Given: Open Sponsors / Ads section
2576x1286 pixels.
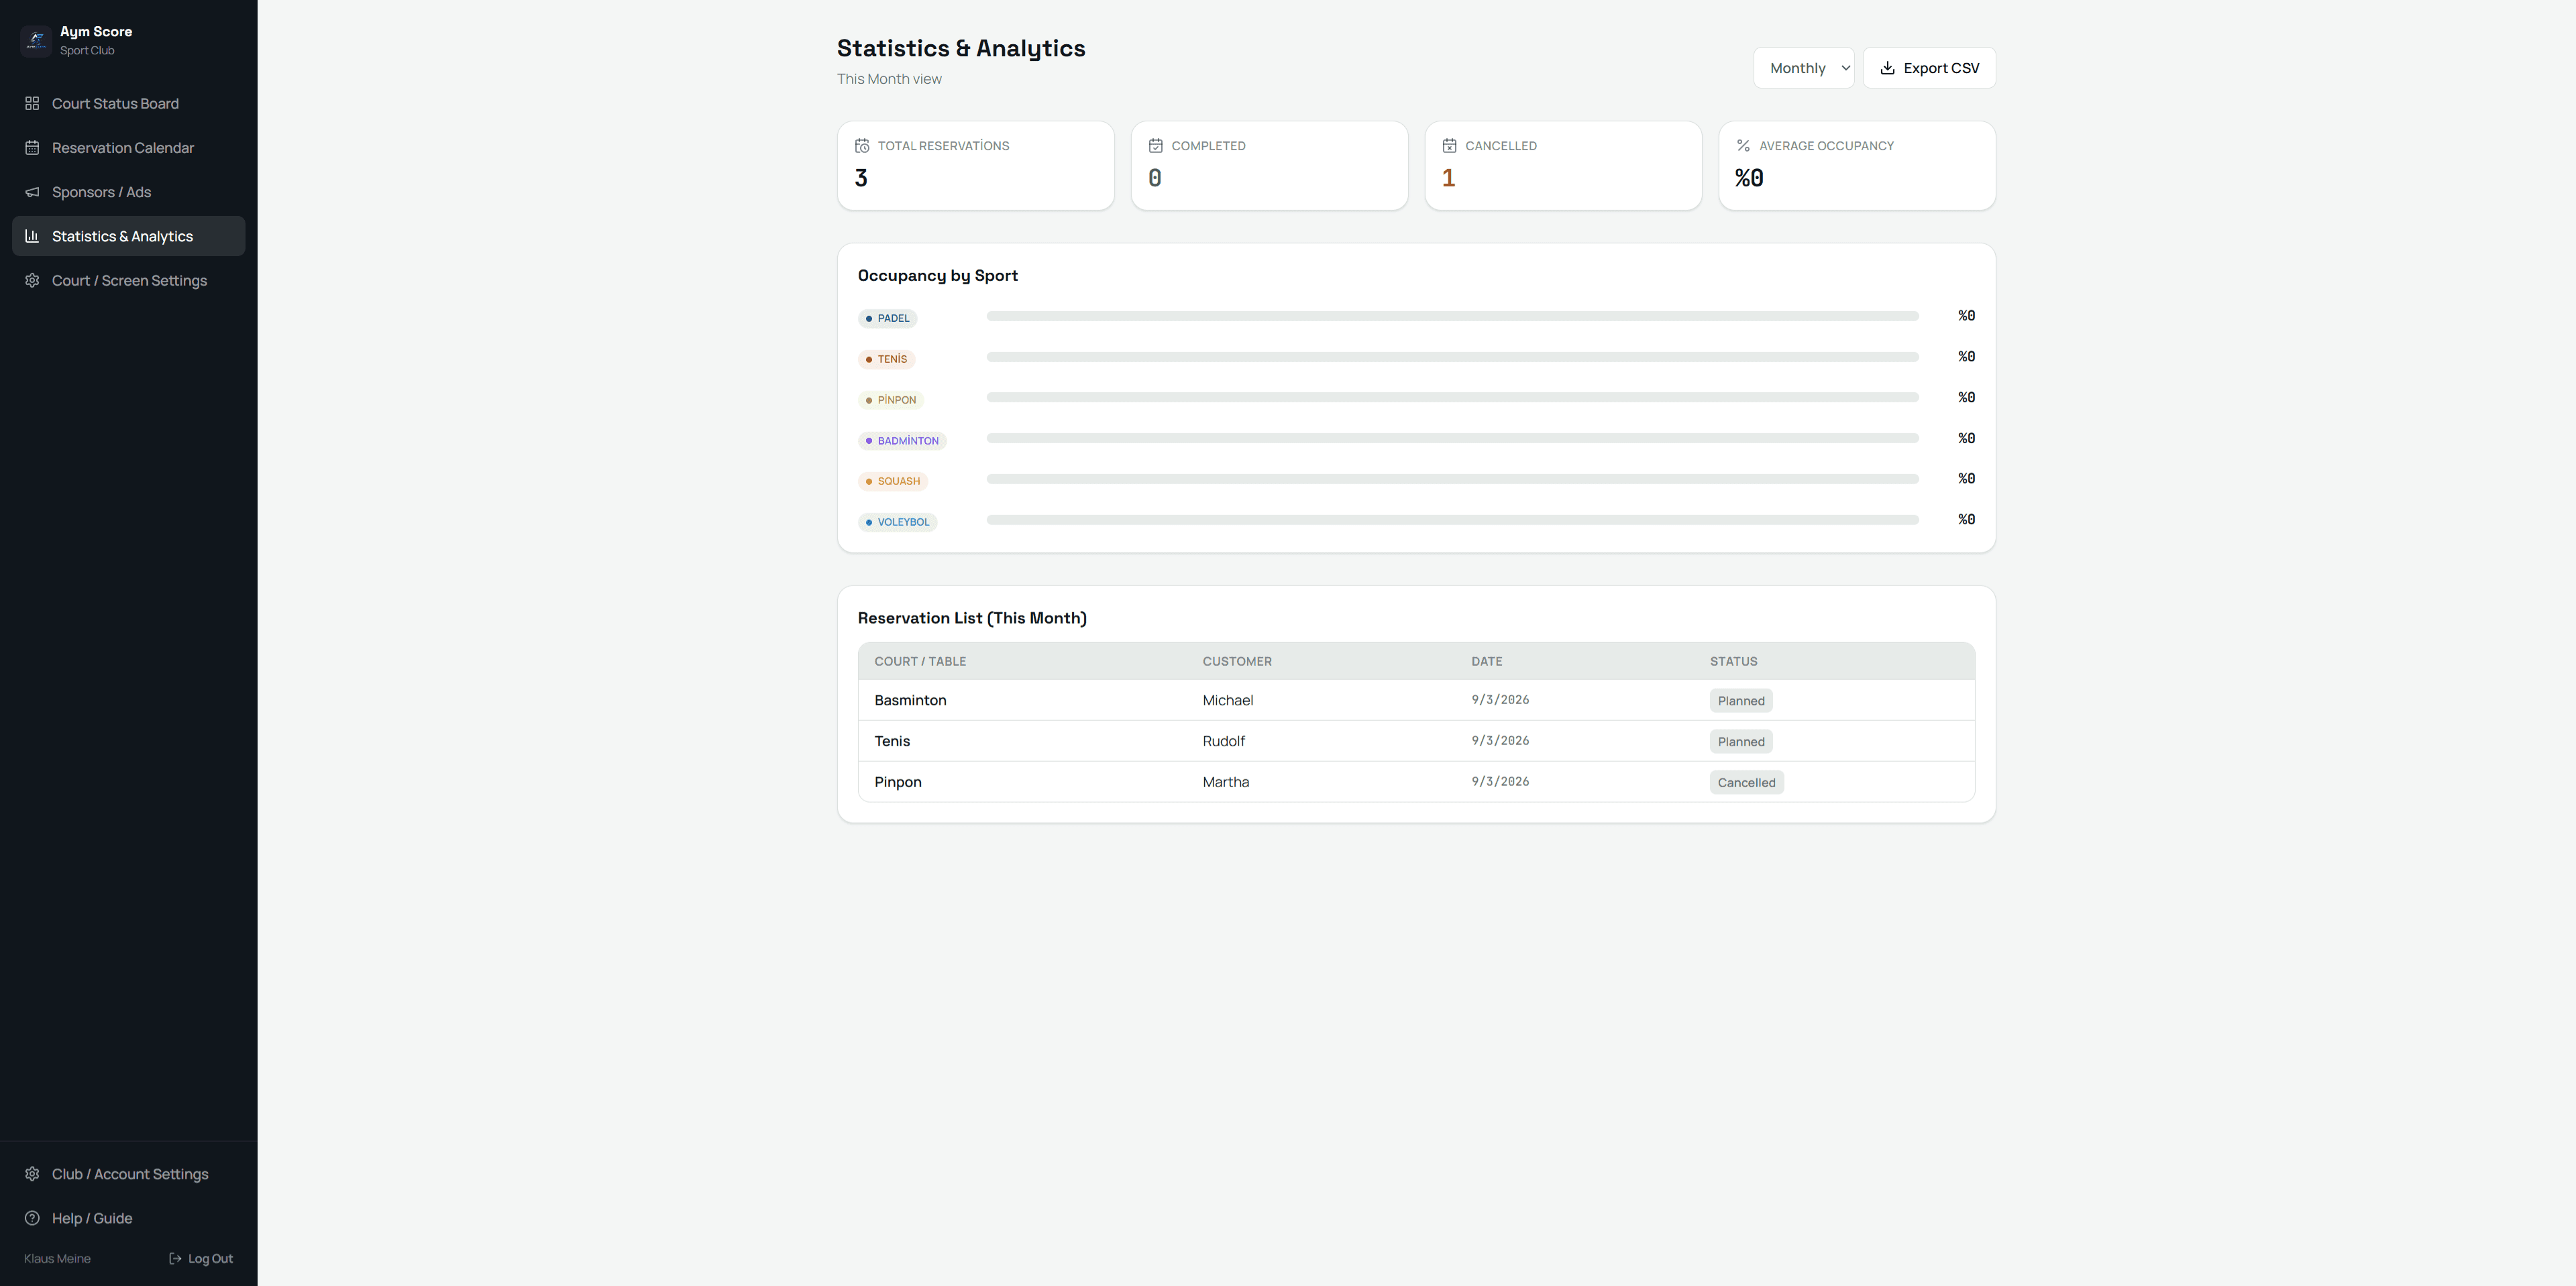Looking at the screenshot, I should (128, 192).
